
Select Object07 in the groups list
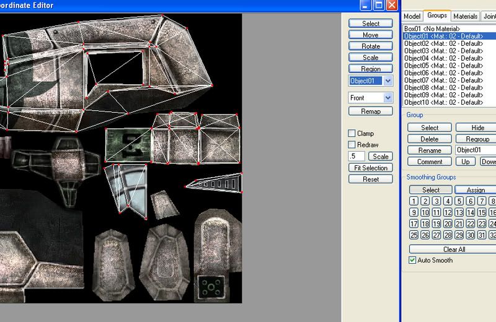[x=449, y=80]
